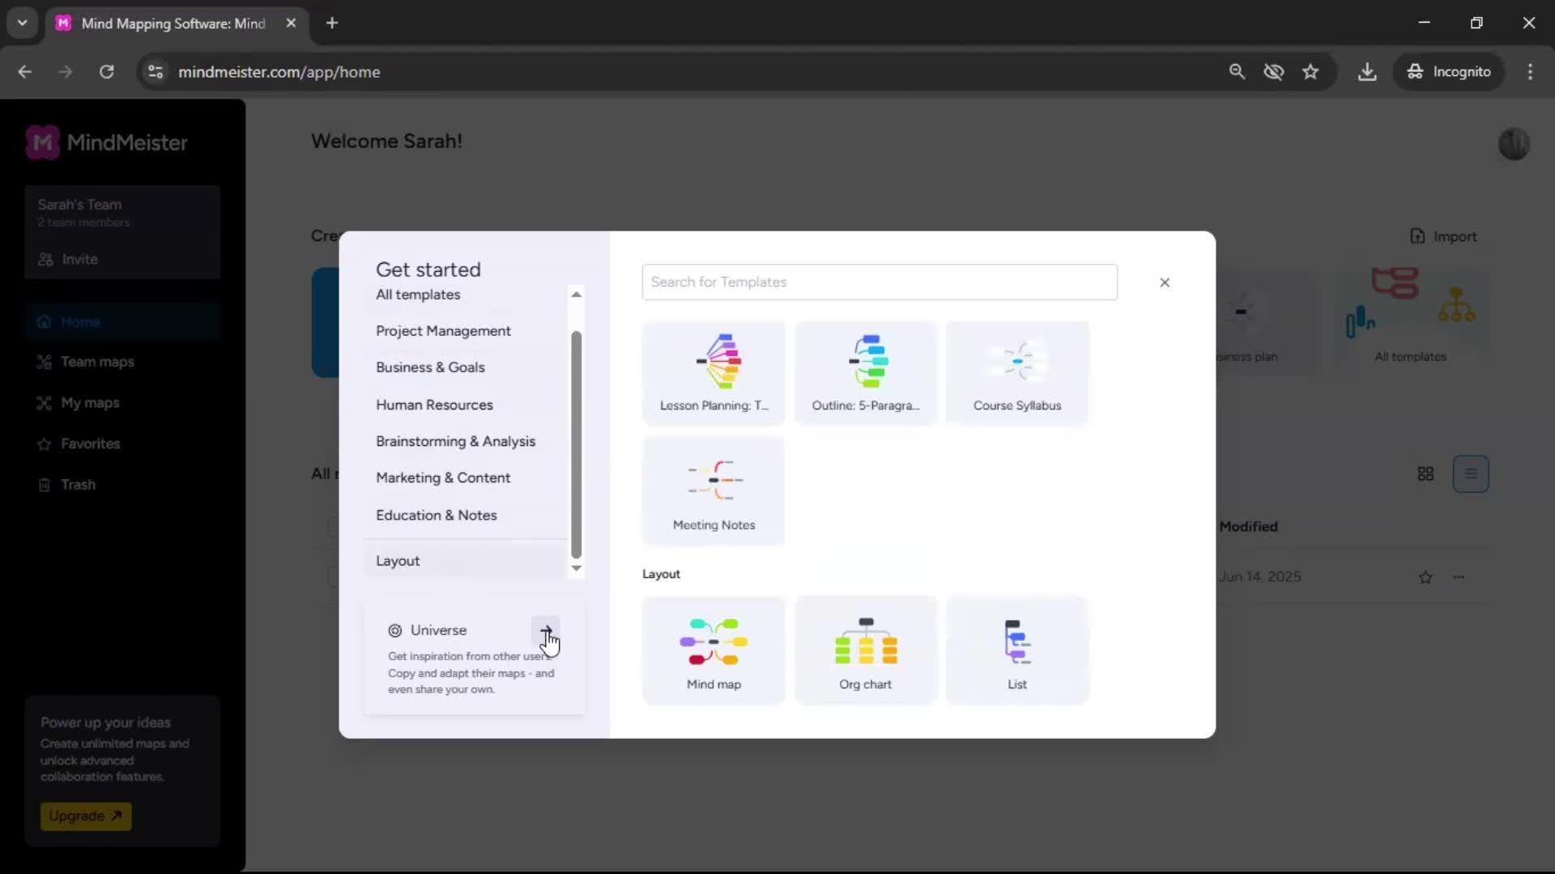Screen dimensions: 1555x874
Task: Favorite the Jun 14, 2025 map
Action: click(x=1426, y=577)
